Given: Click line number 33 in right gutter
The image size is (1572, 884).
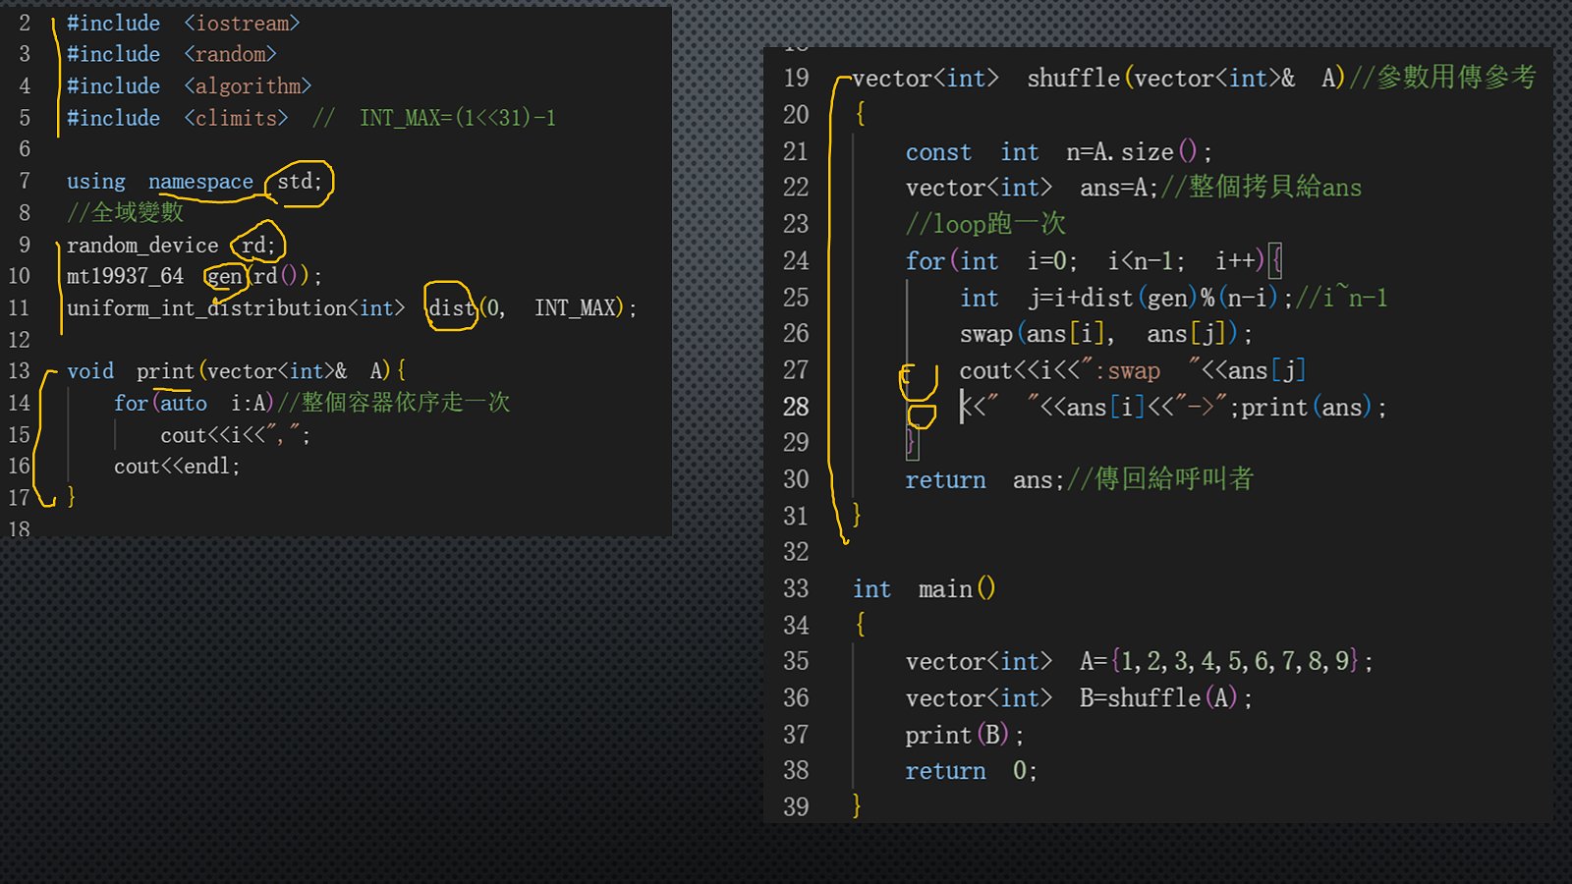Looking at the screenshot, I should pyautogui.click(x=796, y=588).
